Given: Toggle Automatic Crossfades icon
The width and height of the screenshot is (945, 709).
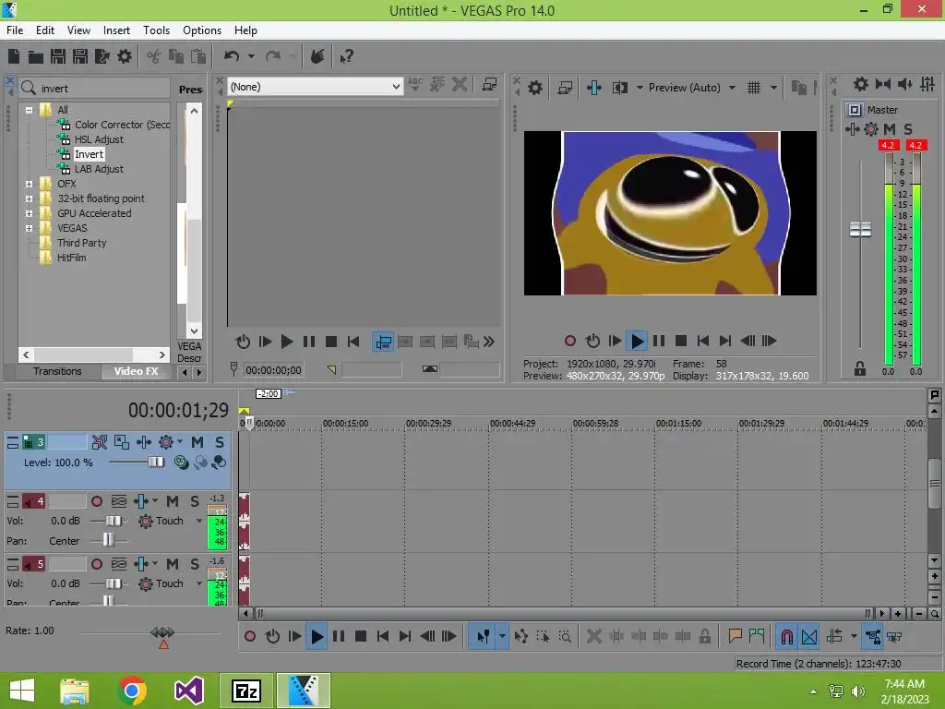Looking at the screenshot, I should coord(809,637).
